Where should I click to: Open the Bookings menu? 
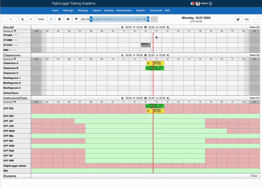click(x=83, y=10)
